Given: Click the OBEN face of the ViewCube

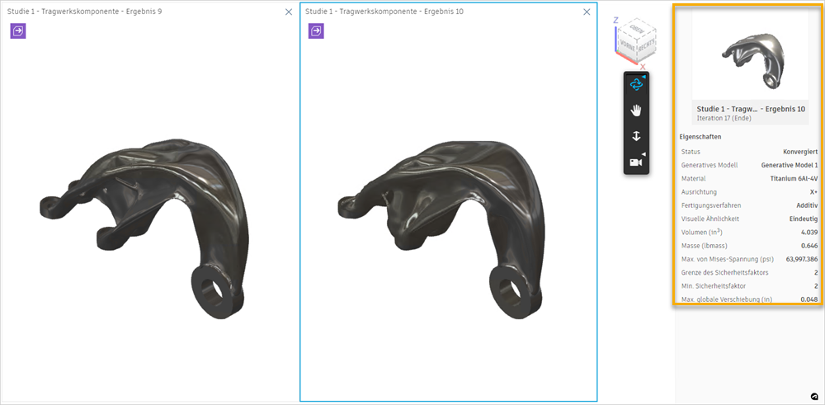Looking at the screenshot, I should 638,31.
